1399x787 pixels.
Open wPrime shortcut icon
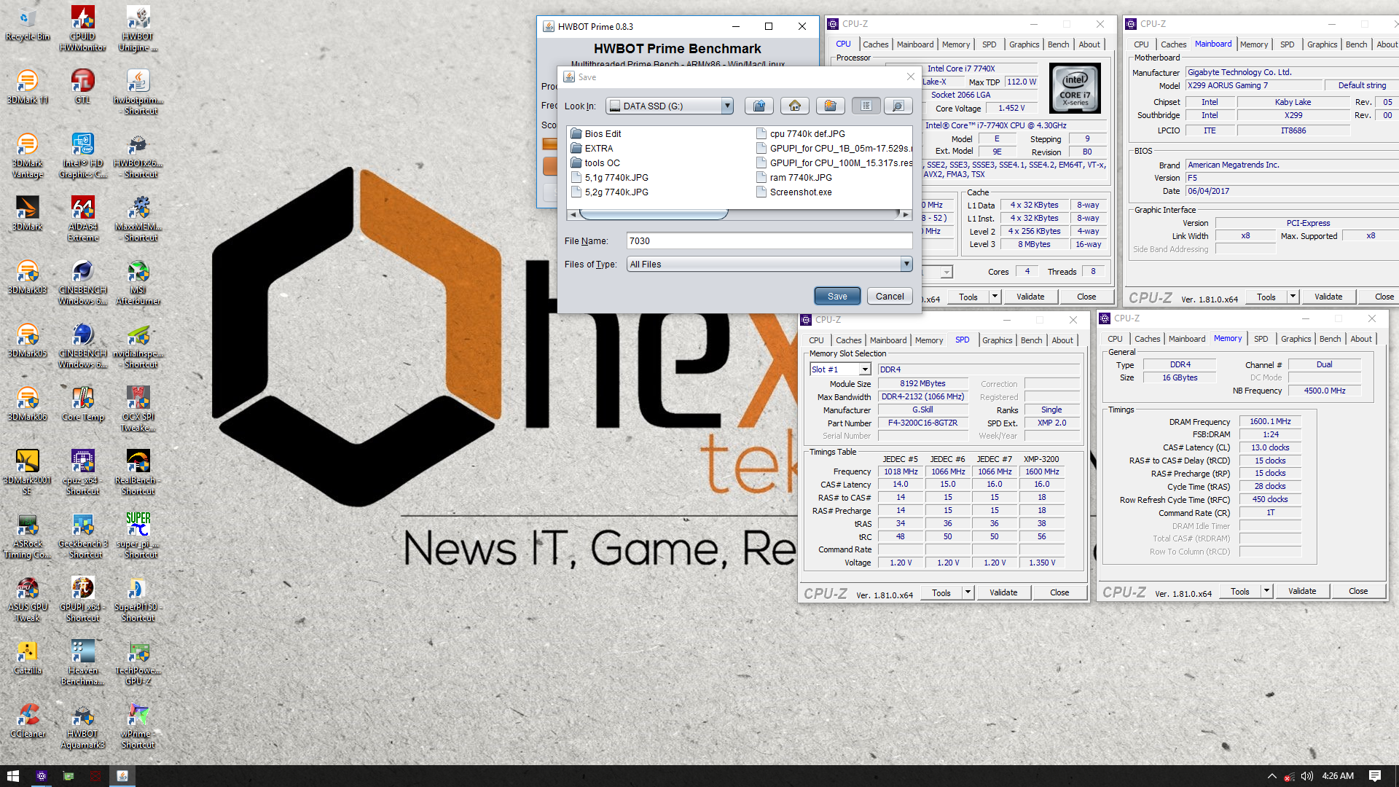(138, 727)
